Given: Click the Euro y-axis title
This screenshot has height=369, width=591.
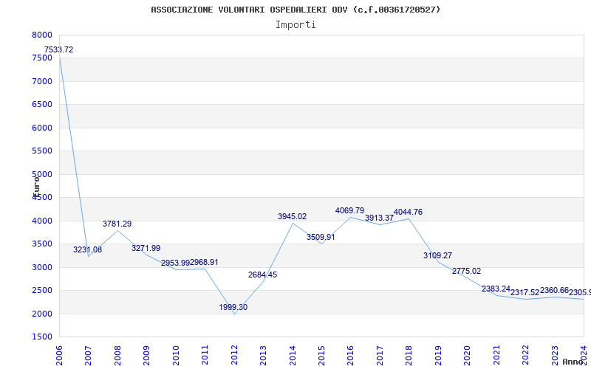Looking at the screenshot, I should (35, 187).
